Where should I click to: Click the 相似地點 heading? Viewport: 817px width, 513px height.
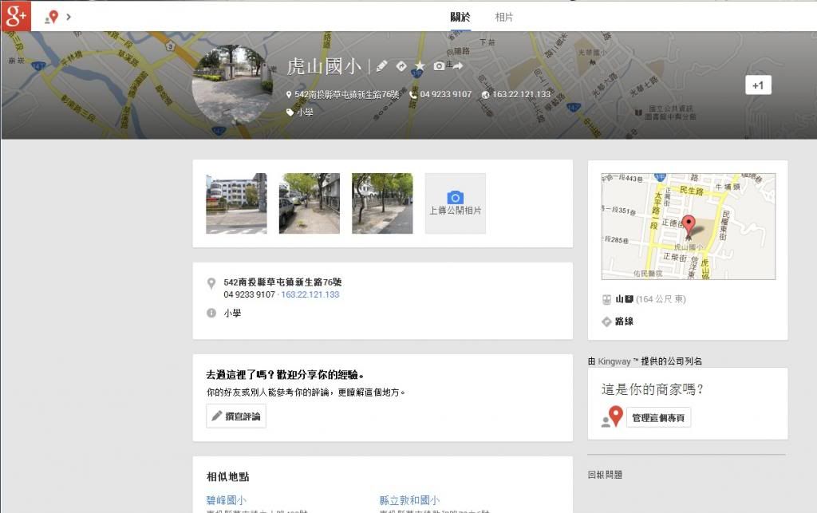[227, 476]
